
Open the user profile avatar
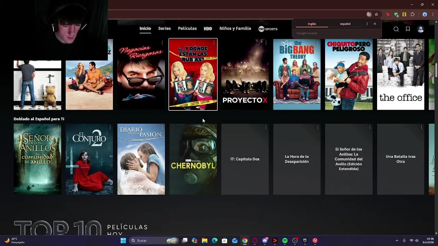point(421,29)
